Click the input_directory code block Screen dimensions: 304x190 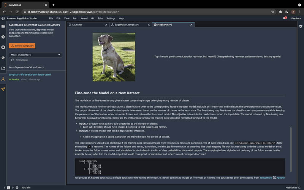[180, 167]
